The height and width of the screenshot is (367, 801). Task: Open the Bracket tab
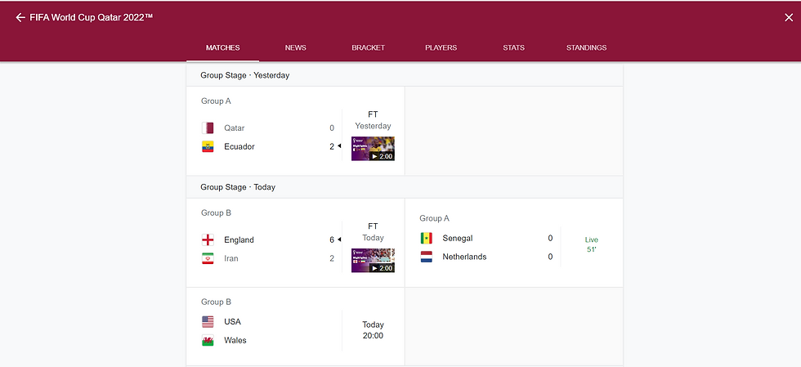click(x=368, y=48)
